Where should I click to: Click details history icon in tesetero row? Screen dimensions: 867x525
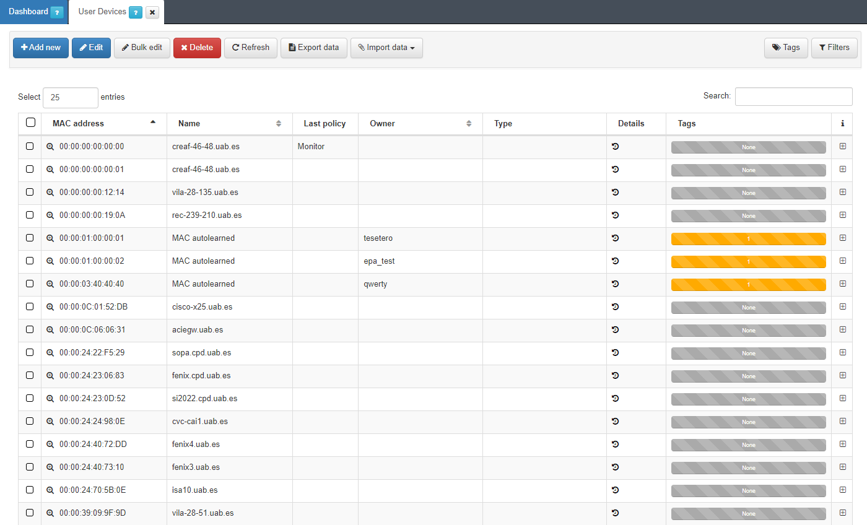pos(616,238)
